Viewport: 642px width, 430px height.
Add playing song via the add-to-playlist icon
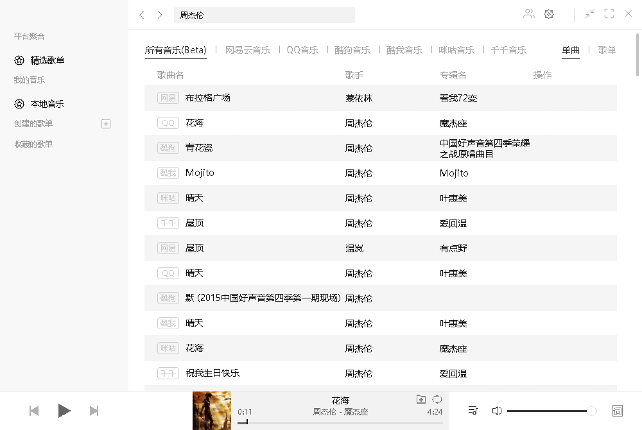pyautogui.click(x=421, y=399)
